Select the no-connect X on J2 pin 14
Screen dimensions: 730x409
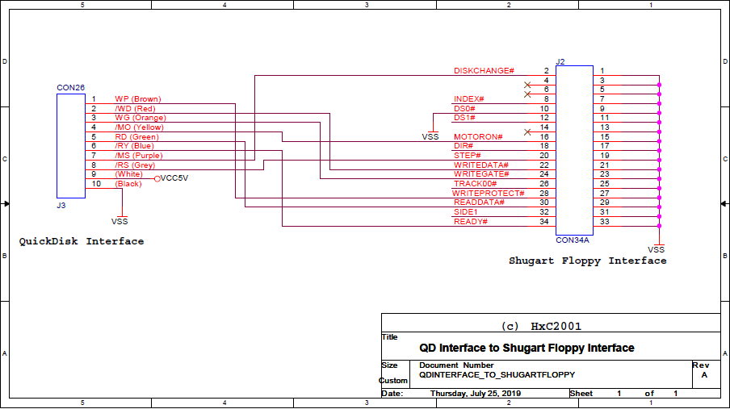527,132
